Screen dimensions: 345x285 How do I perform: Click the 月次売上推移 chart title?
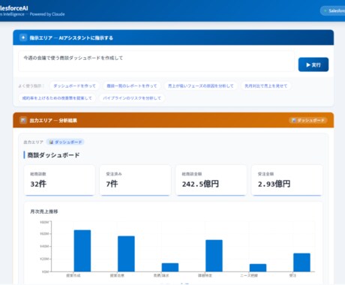[44, 211]
